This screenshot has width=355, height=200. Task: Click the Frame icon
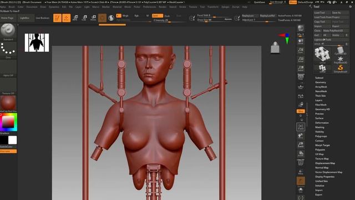pyautogui.click(x=301, y=127)
